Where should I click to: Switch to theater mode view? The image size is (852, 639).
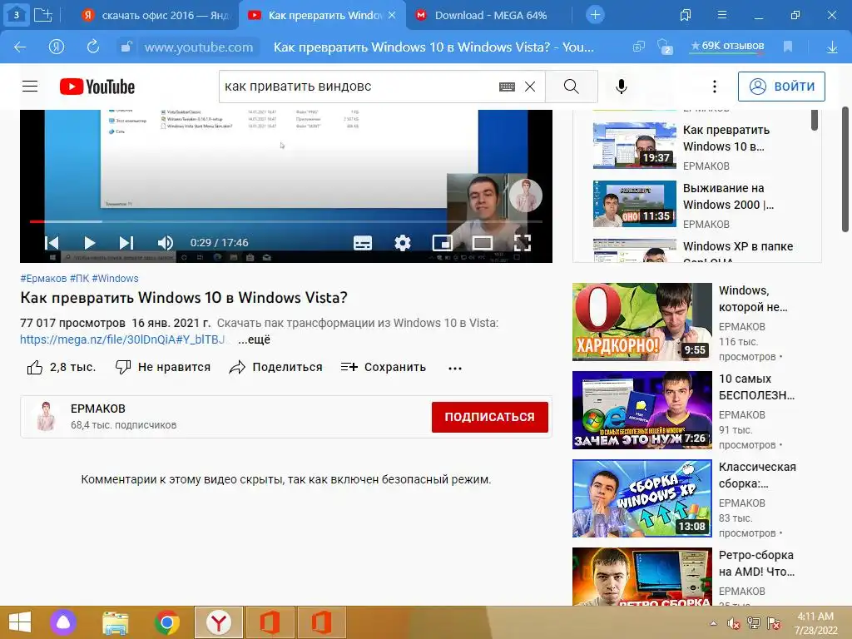tap(482, 242)
